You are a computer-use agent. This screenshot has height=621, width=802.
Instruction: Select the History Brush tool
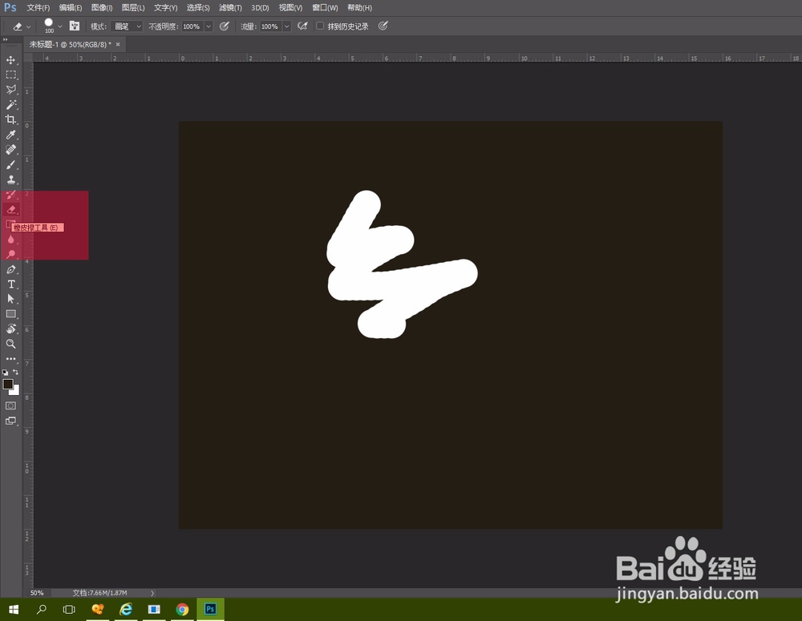point(10,195)
